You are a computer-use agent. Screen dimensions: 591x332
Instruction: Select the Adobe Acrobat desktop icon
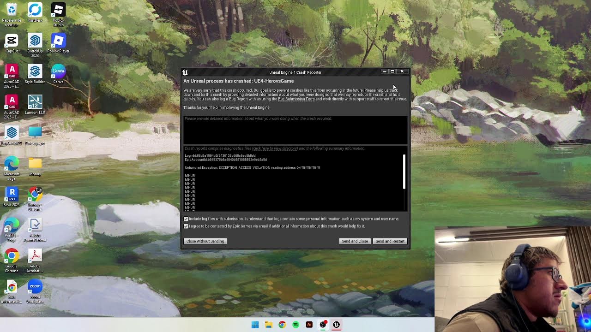pos(35,261)
